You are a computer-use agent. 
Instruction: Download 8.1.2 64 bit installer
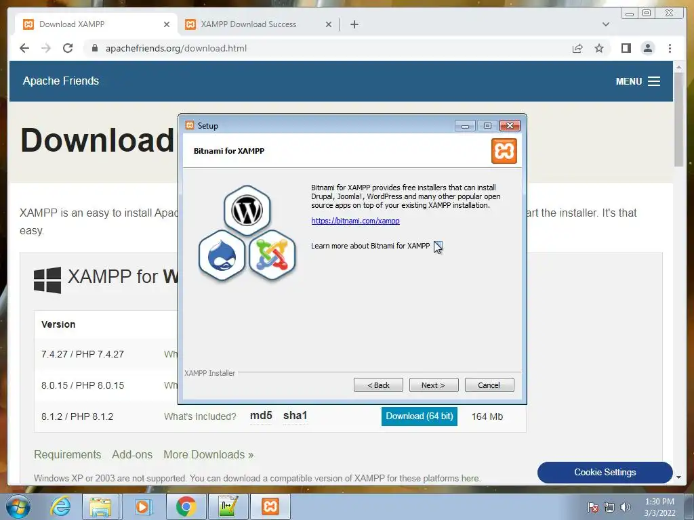coord(419,416)
